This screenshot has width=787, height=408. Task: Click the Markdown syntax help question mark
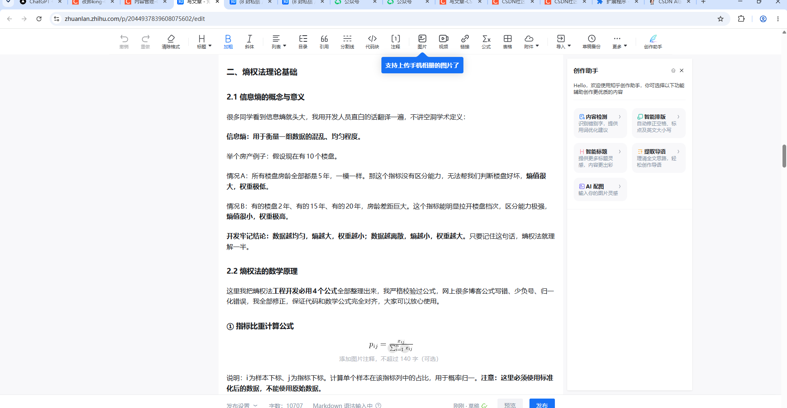pos(378,405)
